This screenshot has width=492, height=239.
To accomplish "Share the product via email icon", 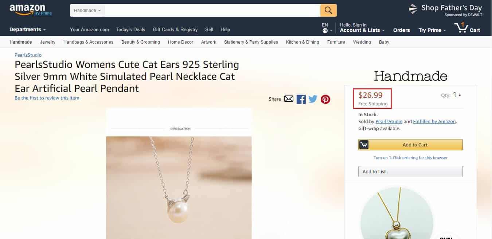I will click(288, 98).
